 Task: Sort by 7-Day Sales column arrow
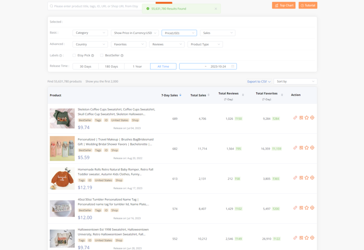tap(180, 95)
